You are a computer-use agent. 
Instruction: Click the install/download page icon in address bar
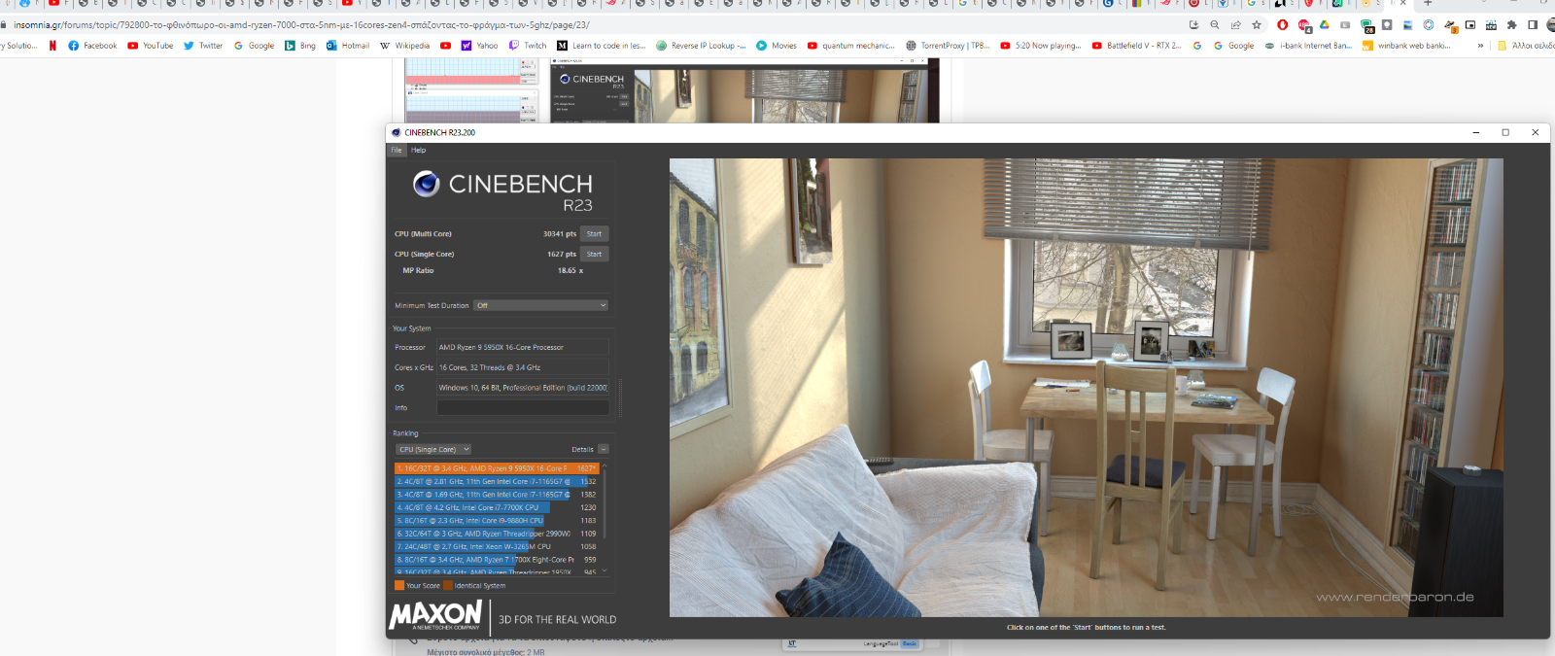tap(1193, 25)
